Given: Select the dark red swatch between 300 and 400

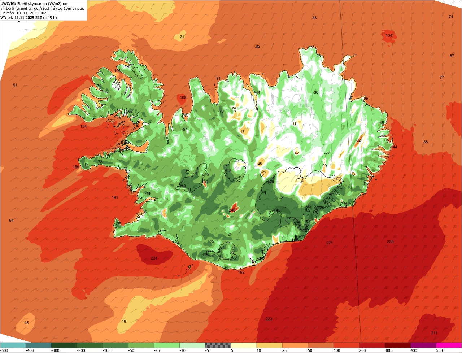Looking at the screenshot, I should click(x=397, y=345).
